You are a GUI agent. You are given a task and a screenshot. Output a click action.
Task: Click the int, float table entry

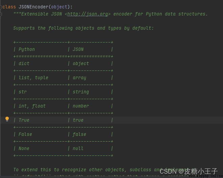click(x=32, y=106)
